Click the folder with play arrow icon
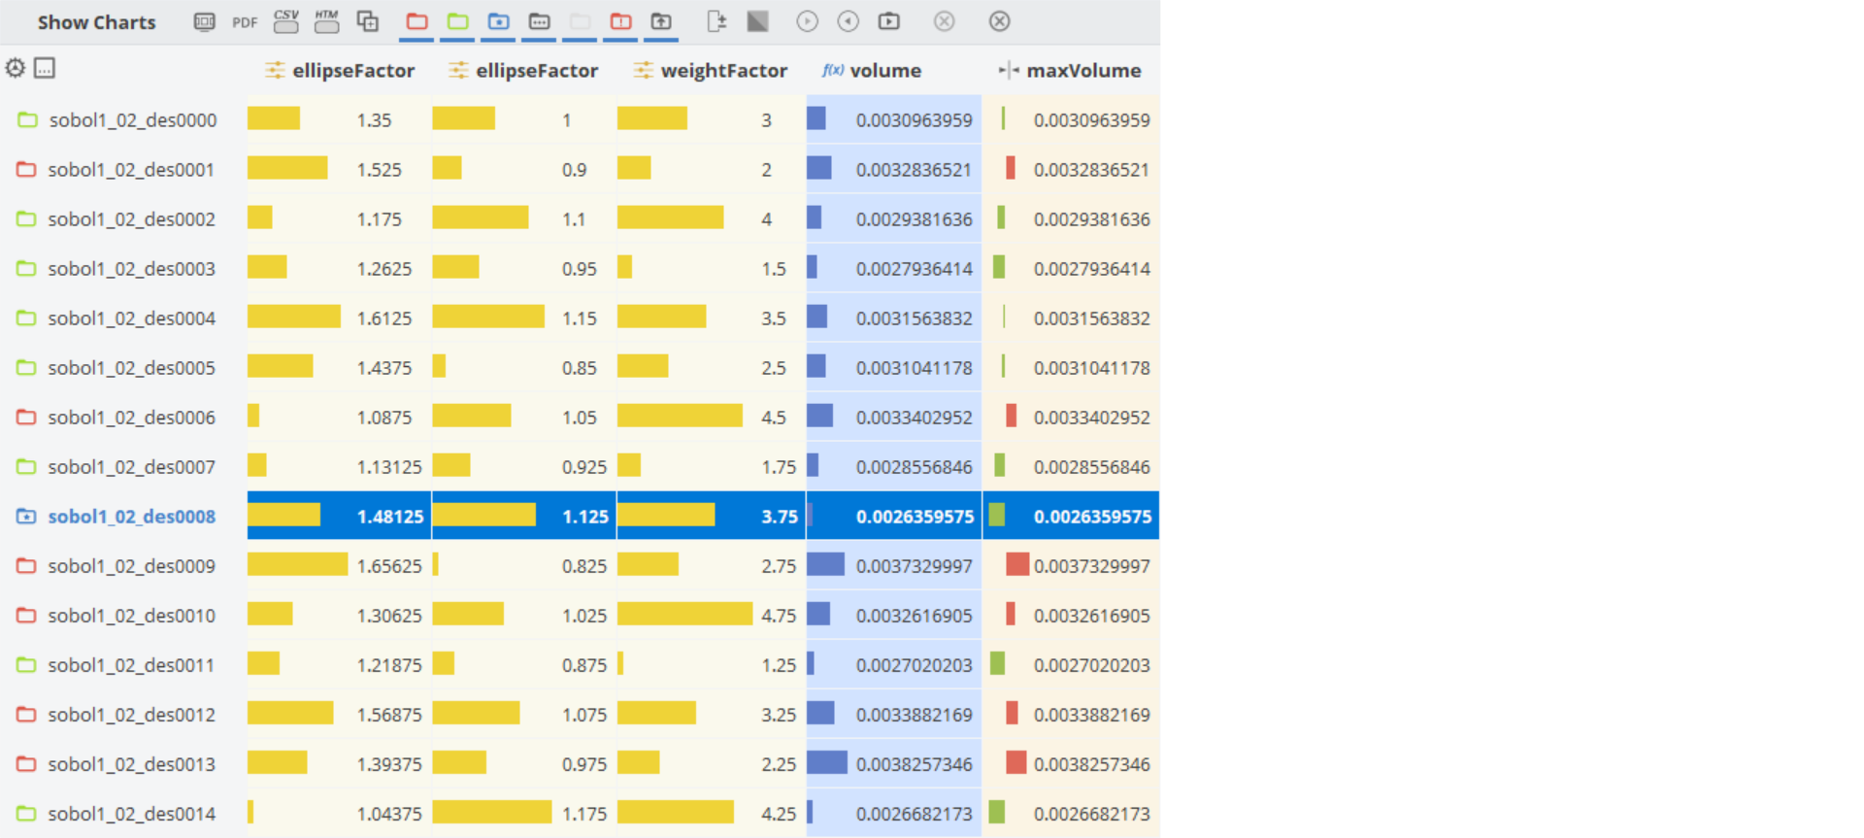This screenshot has width=1864, height=838. 889,21
